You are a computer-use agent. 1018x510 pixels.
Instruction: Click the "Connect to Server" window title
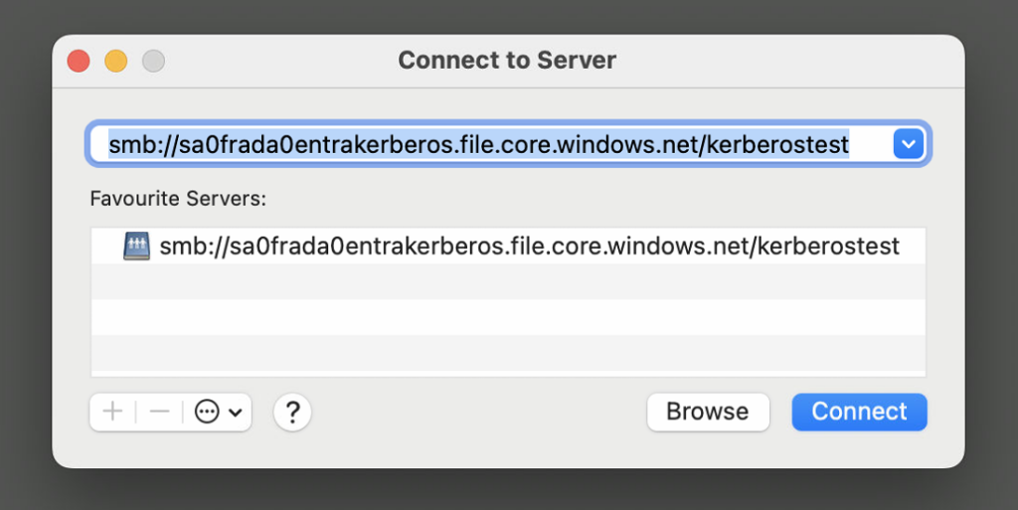tap(507, 61)
